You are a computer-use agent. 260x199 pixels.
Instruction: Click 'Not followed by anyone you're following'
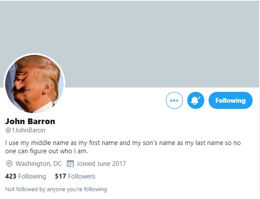click(56, 189)
